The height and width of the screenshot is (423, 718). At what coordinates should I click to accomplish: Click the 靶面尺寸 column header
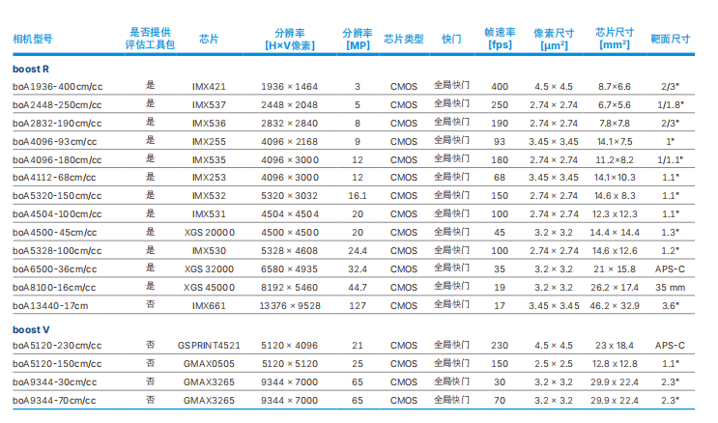[x=670, y=39]
